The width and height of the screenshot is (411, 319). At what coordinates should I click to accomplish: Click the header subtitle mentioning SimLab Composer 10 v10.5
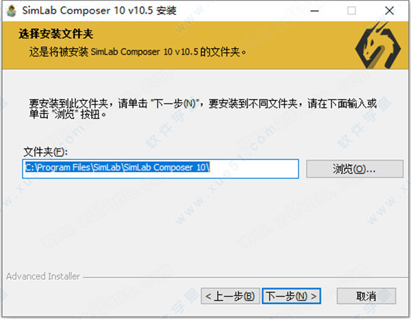click(138, 51)
